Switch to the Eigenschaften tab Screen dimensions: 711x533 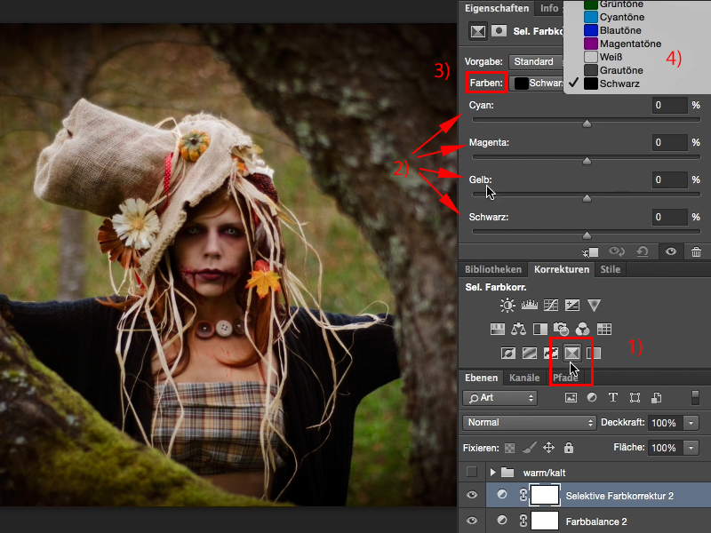(497, 8)
